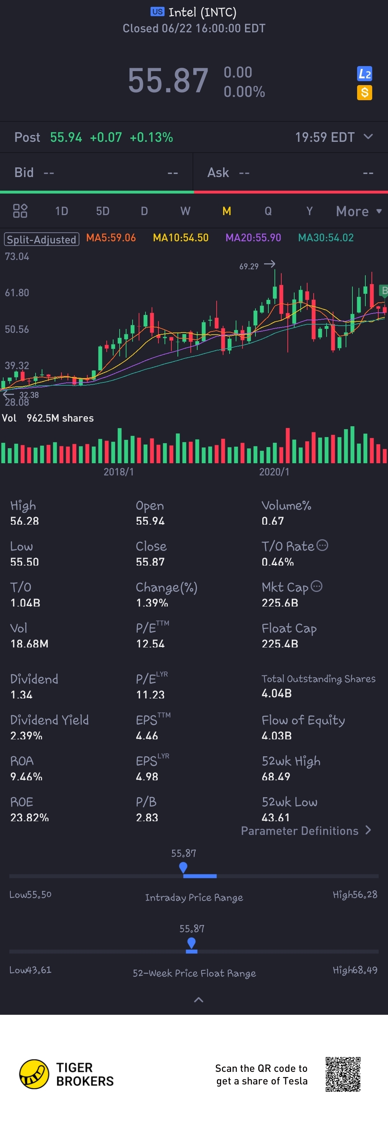Tap the L2 level-two quotes badge

[x=364, y=74]
